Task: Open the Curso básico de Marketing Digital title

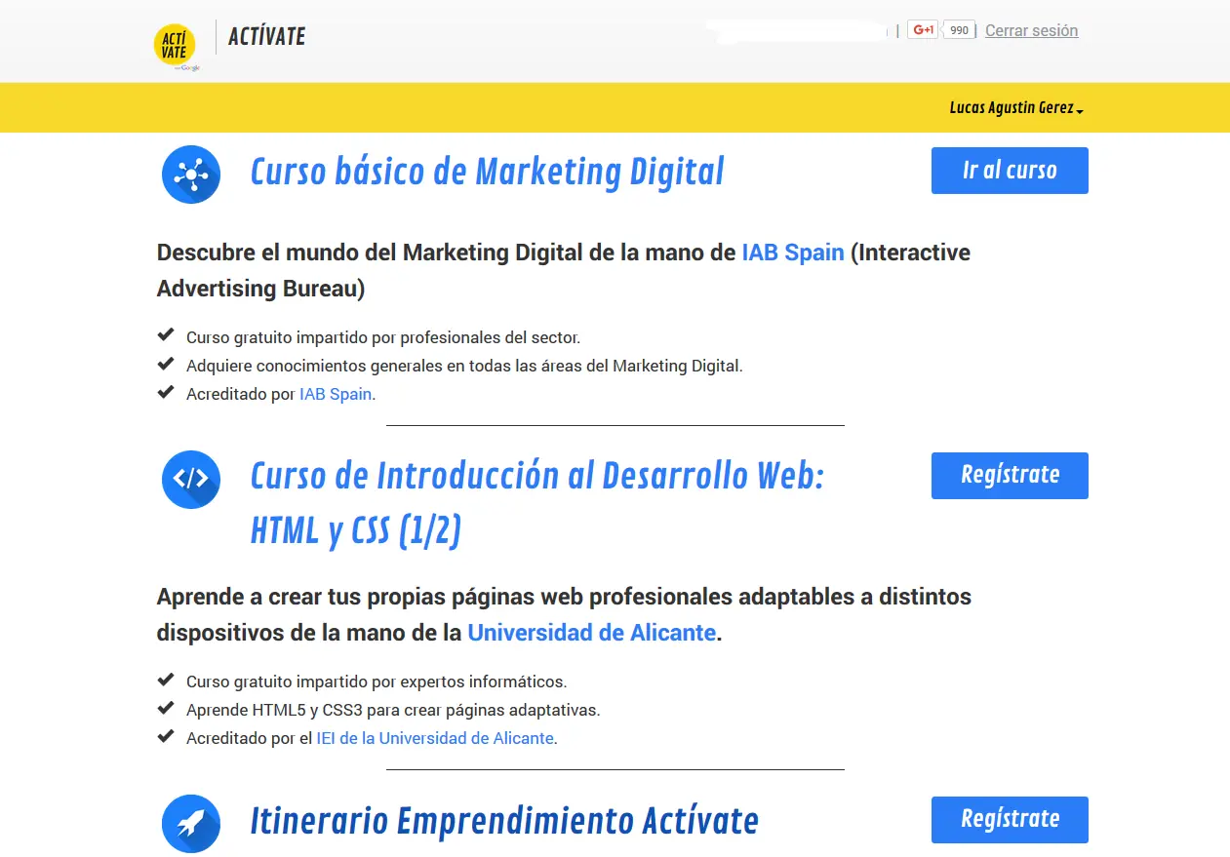Action: [487, 172]
